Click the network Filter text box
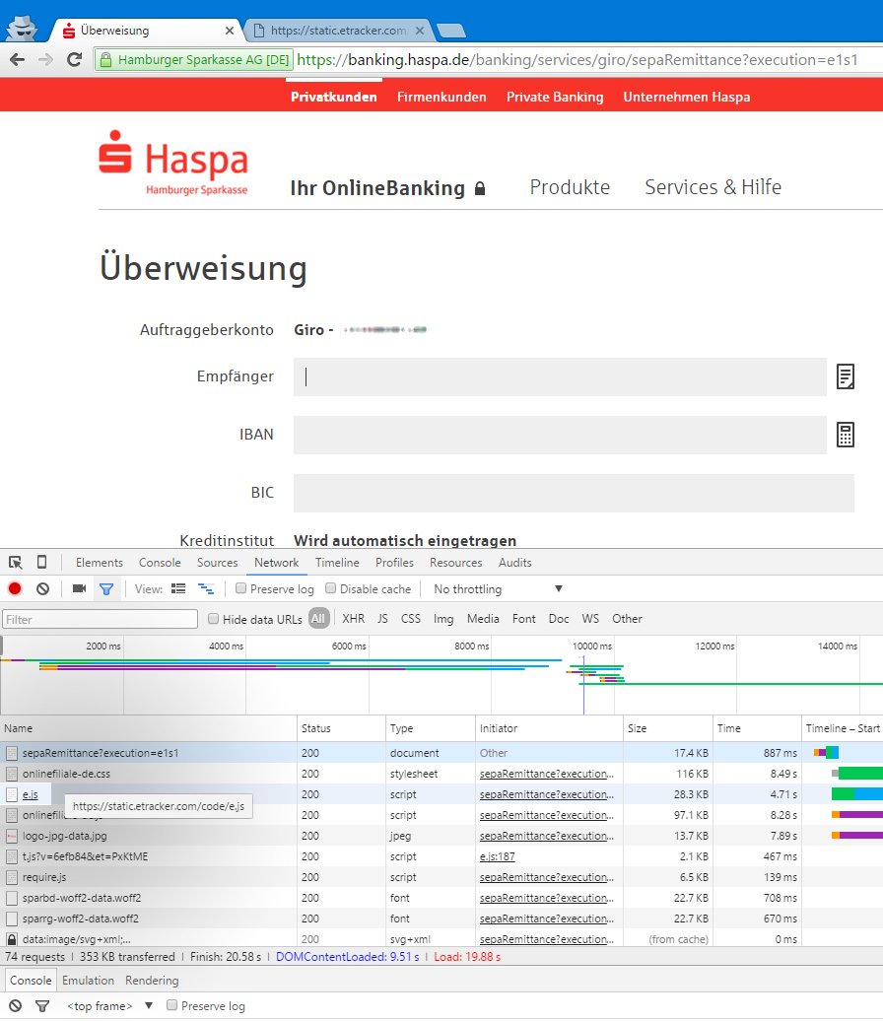883x1021 pixels. tap(101, 619)
